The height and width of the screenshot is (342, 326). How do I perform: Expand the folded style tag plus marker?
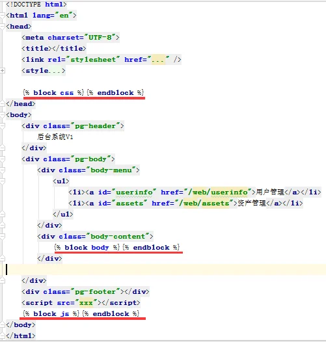click(3, 70)
